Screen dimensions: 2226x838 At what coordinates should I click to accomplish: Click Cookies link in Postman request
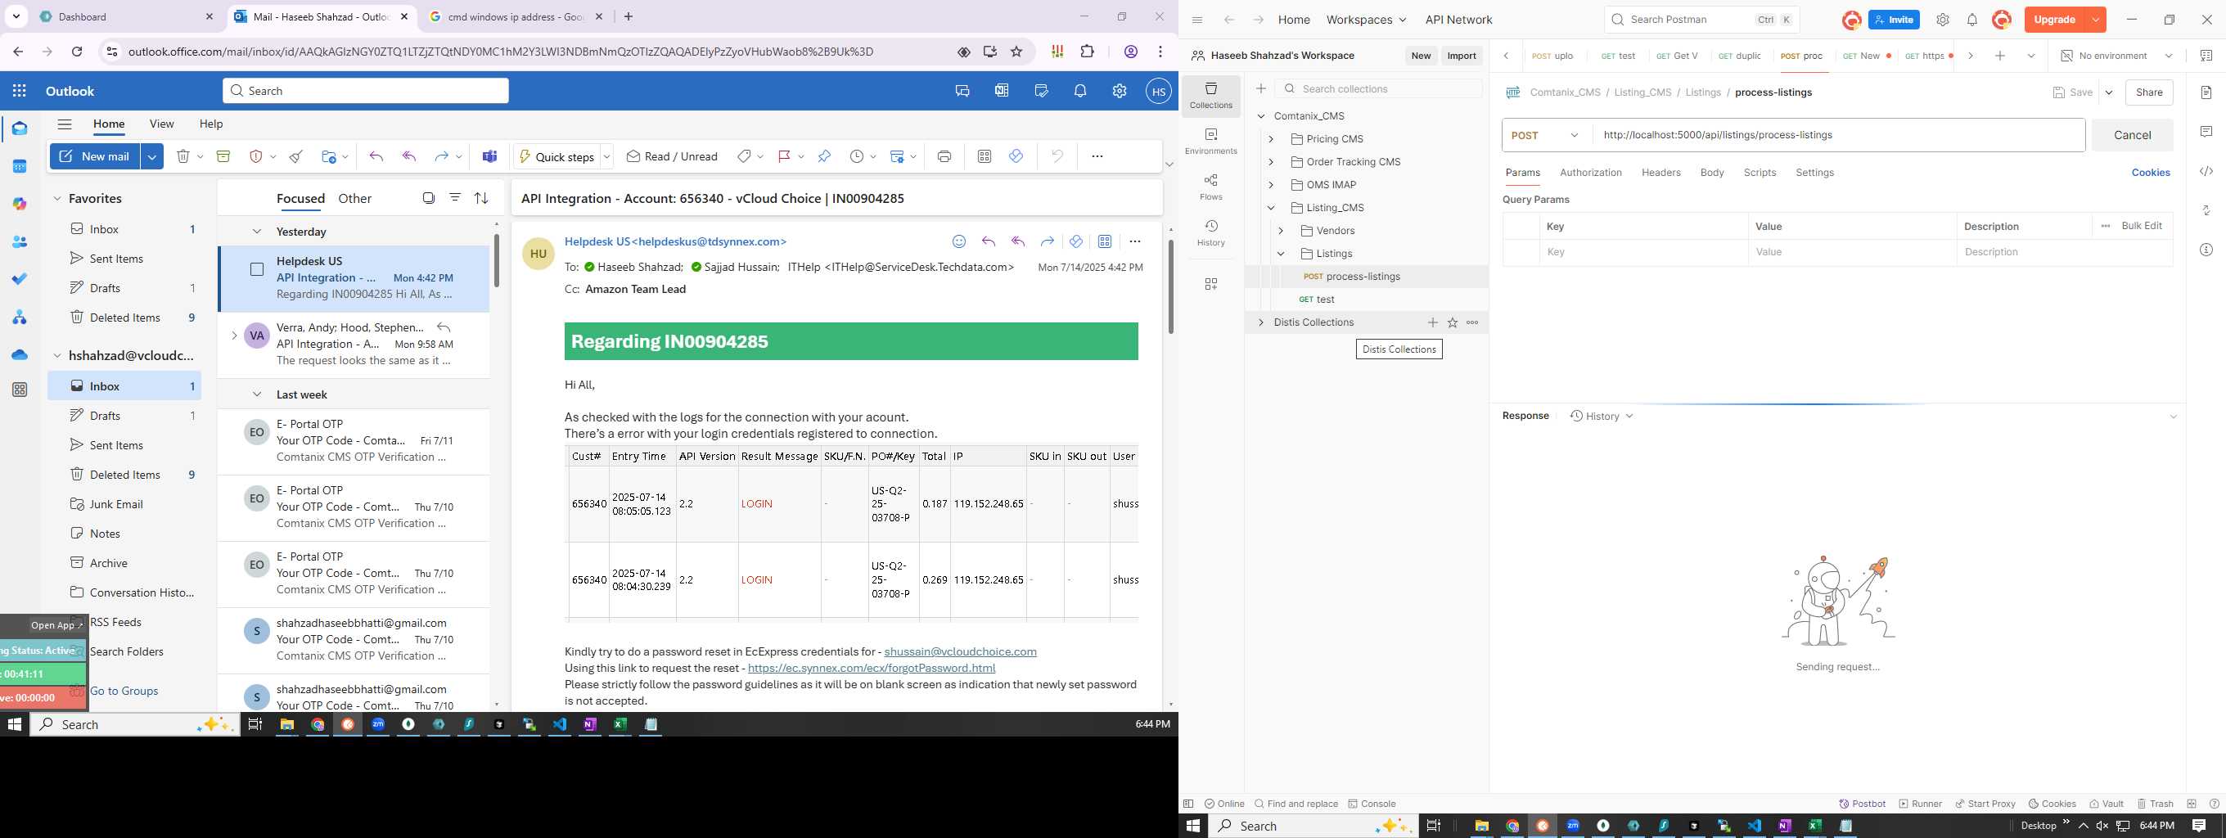click(2150, 173)
